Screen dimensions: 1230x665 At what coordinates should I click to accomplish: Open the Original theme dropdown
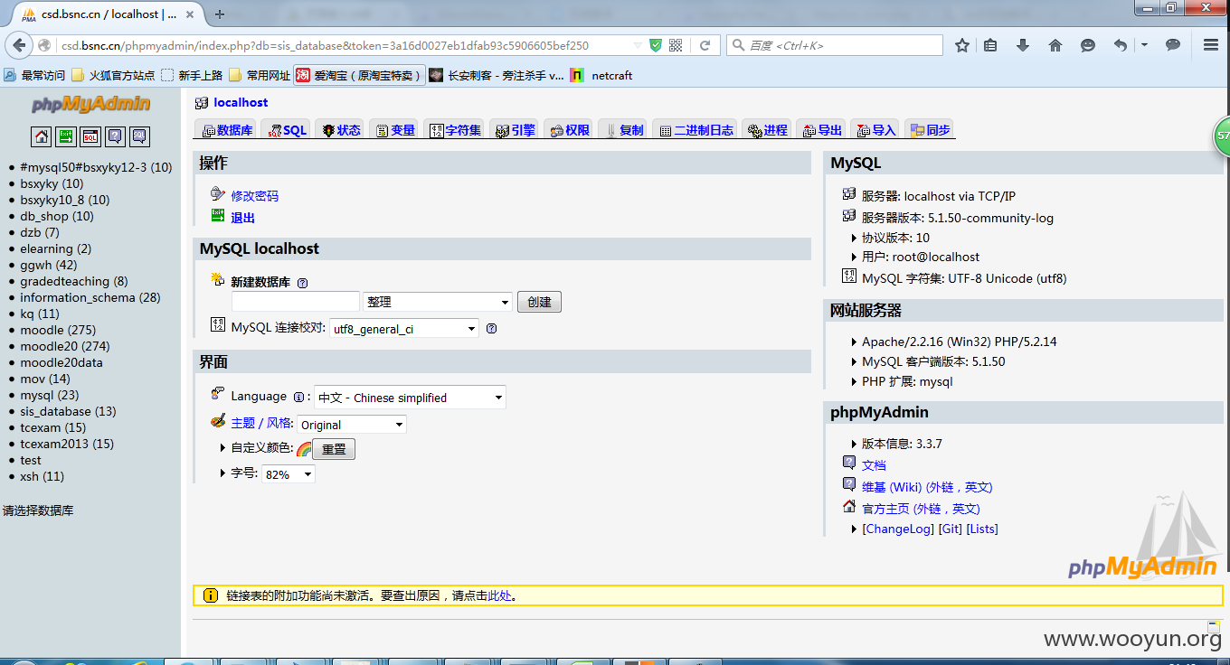352,425
